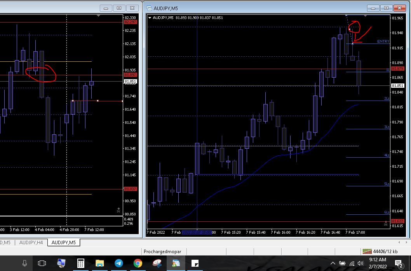Image resolution: width=411 pixels, height=271 pixels.
Task: Open the Sticky Notes taskbar icon
Action: pos(195,263)
